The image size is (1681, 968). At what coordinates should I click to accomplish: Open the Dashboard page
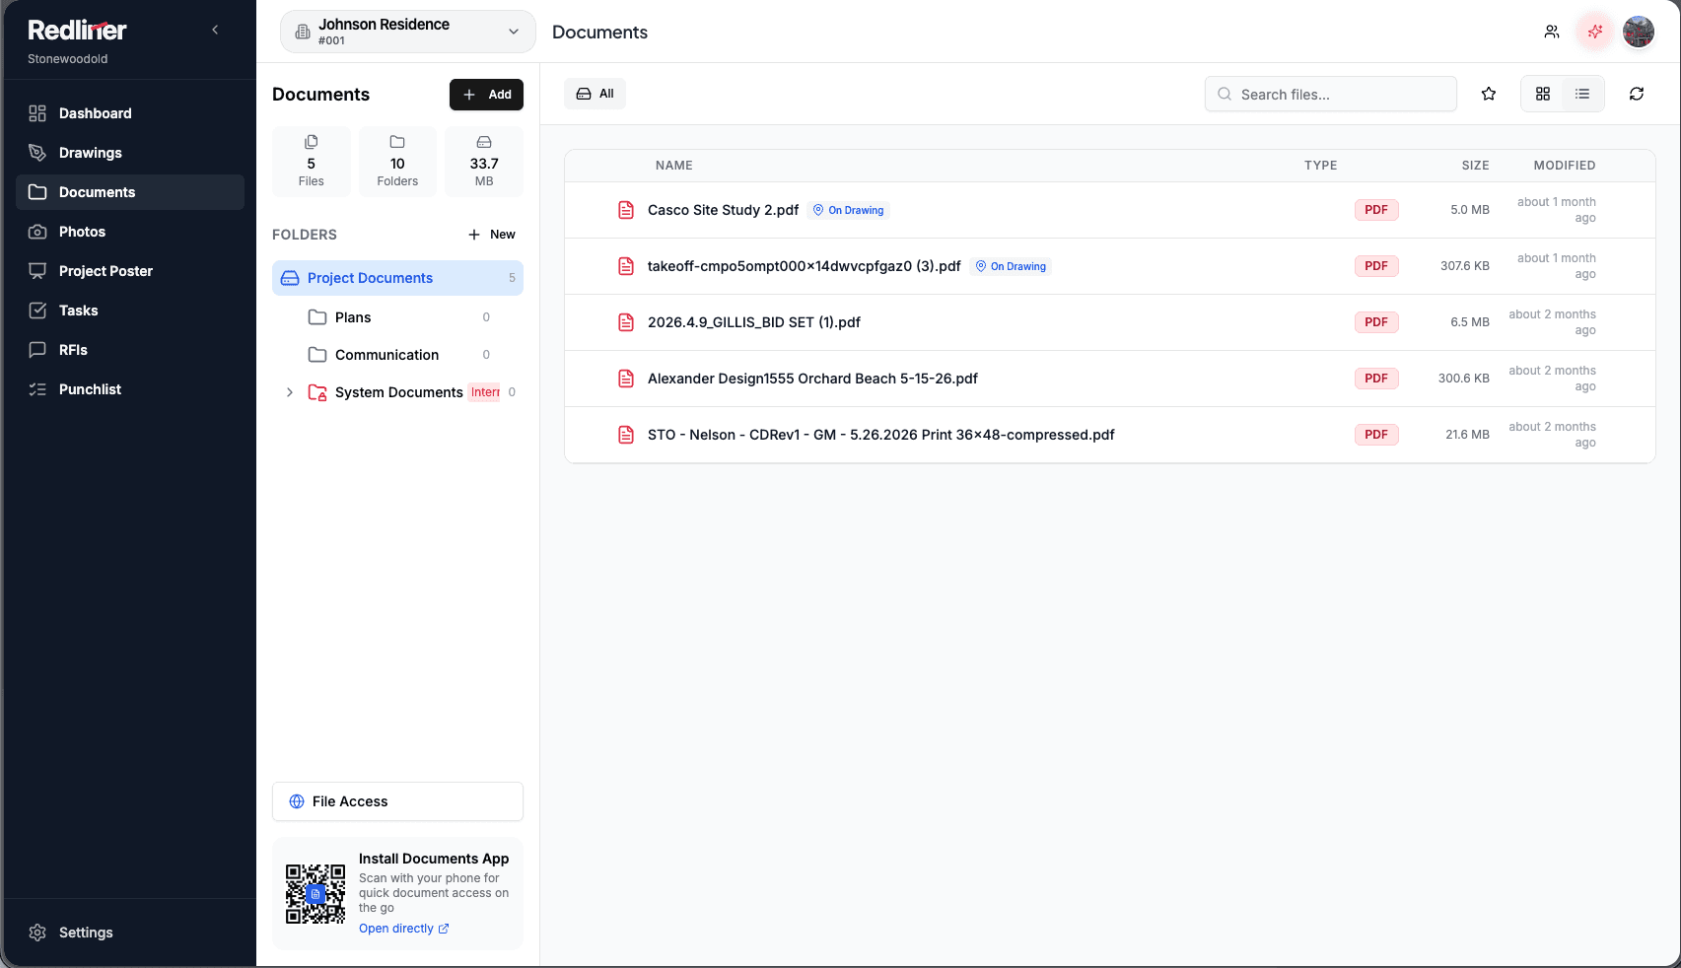pyautogui.click(x=130, y=113)
